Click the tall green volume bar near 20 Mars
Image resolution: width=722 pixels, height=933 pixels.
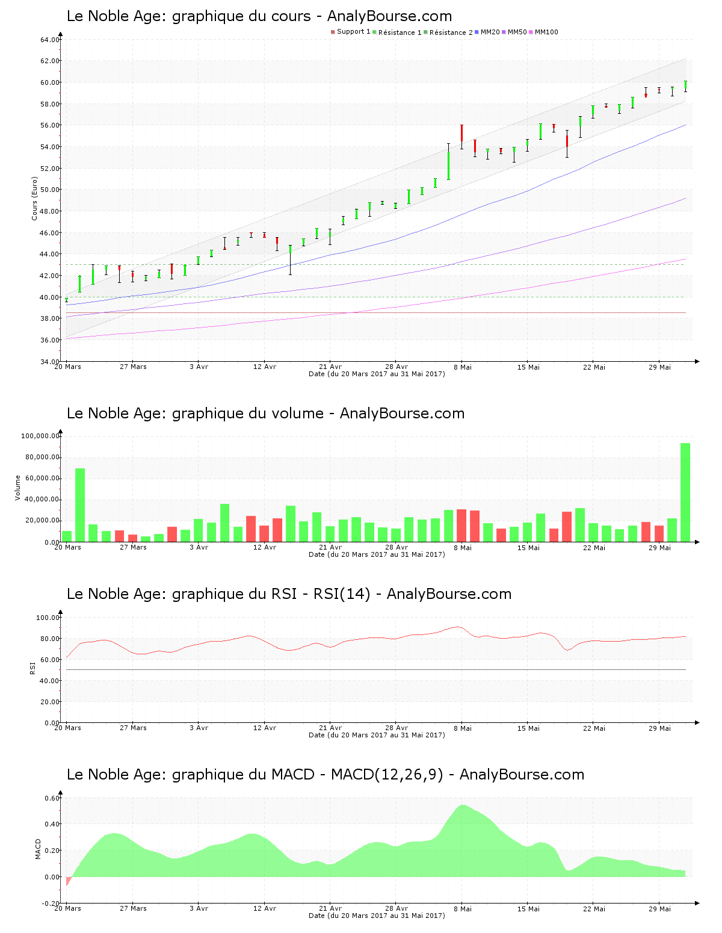(x=80, y=505)
